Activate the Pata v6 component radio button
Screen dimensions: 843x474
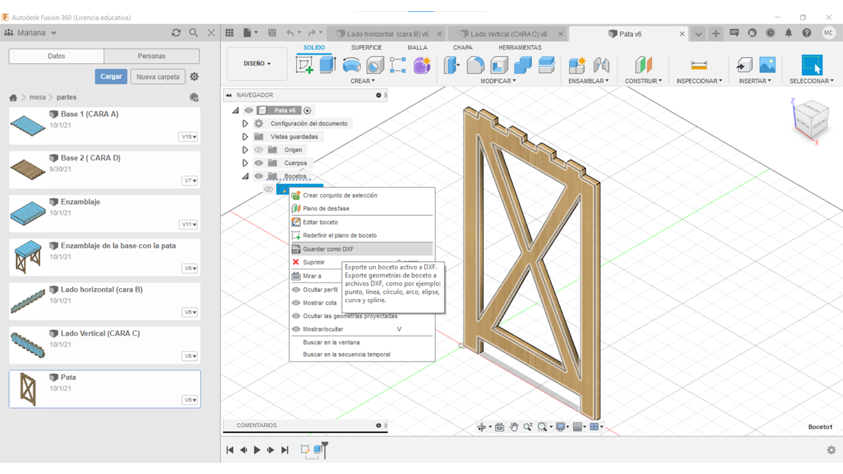(307, 111)
